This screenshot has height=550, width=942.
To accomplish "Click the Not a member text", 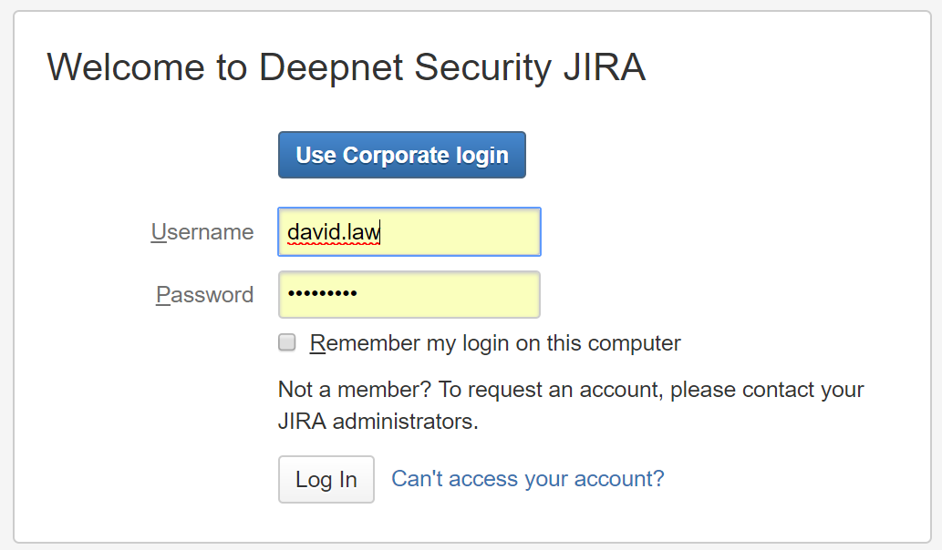I will (354, 391).
